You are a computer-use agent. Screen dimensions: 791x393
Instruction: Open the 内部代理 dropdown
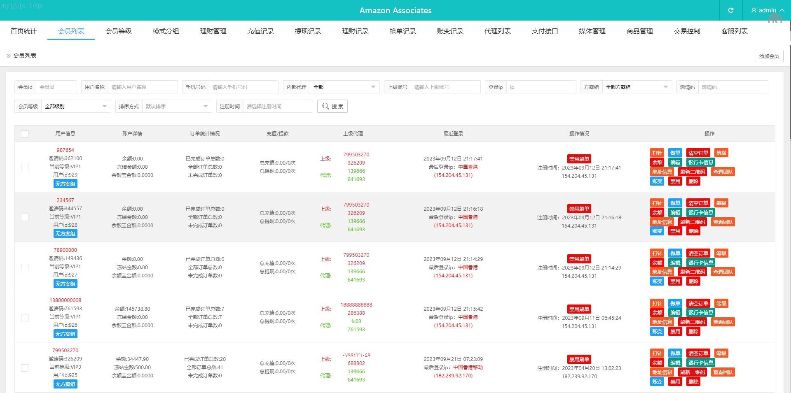[x=344, y=87]
